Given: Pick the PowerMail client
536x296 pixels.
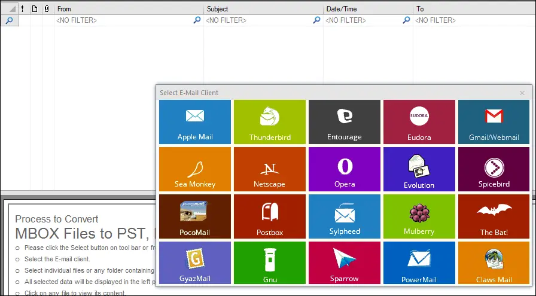Looking at the screenshot, I should [x=419, y=263].
